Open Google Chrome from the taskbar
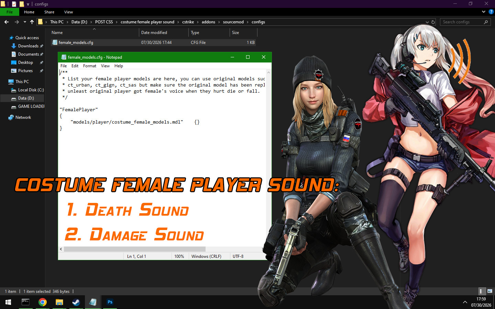 click(43, 302)
